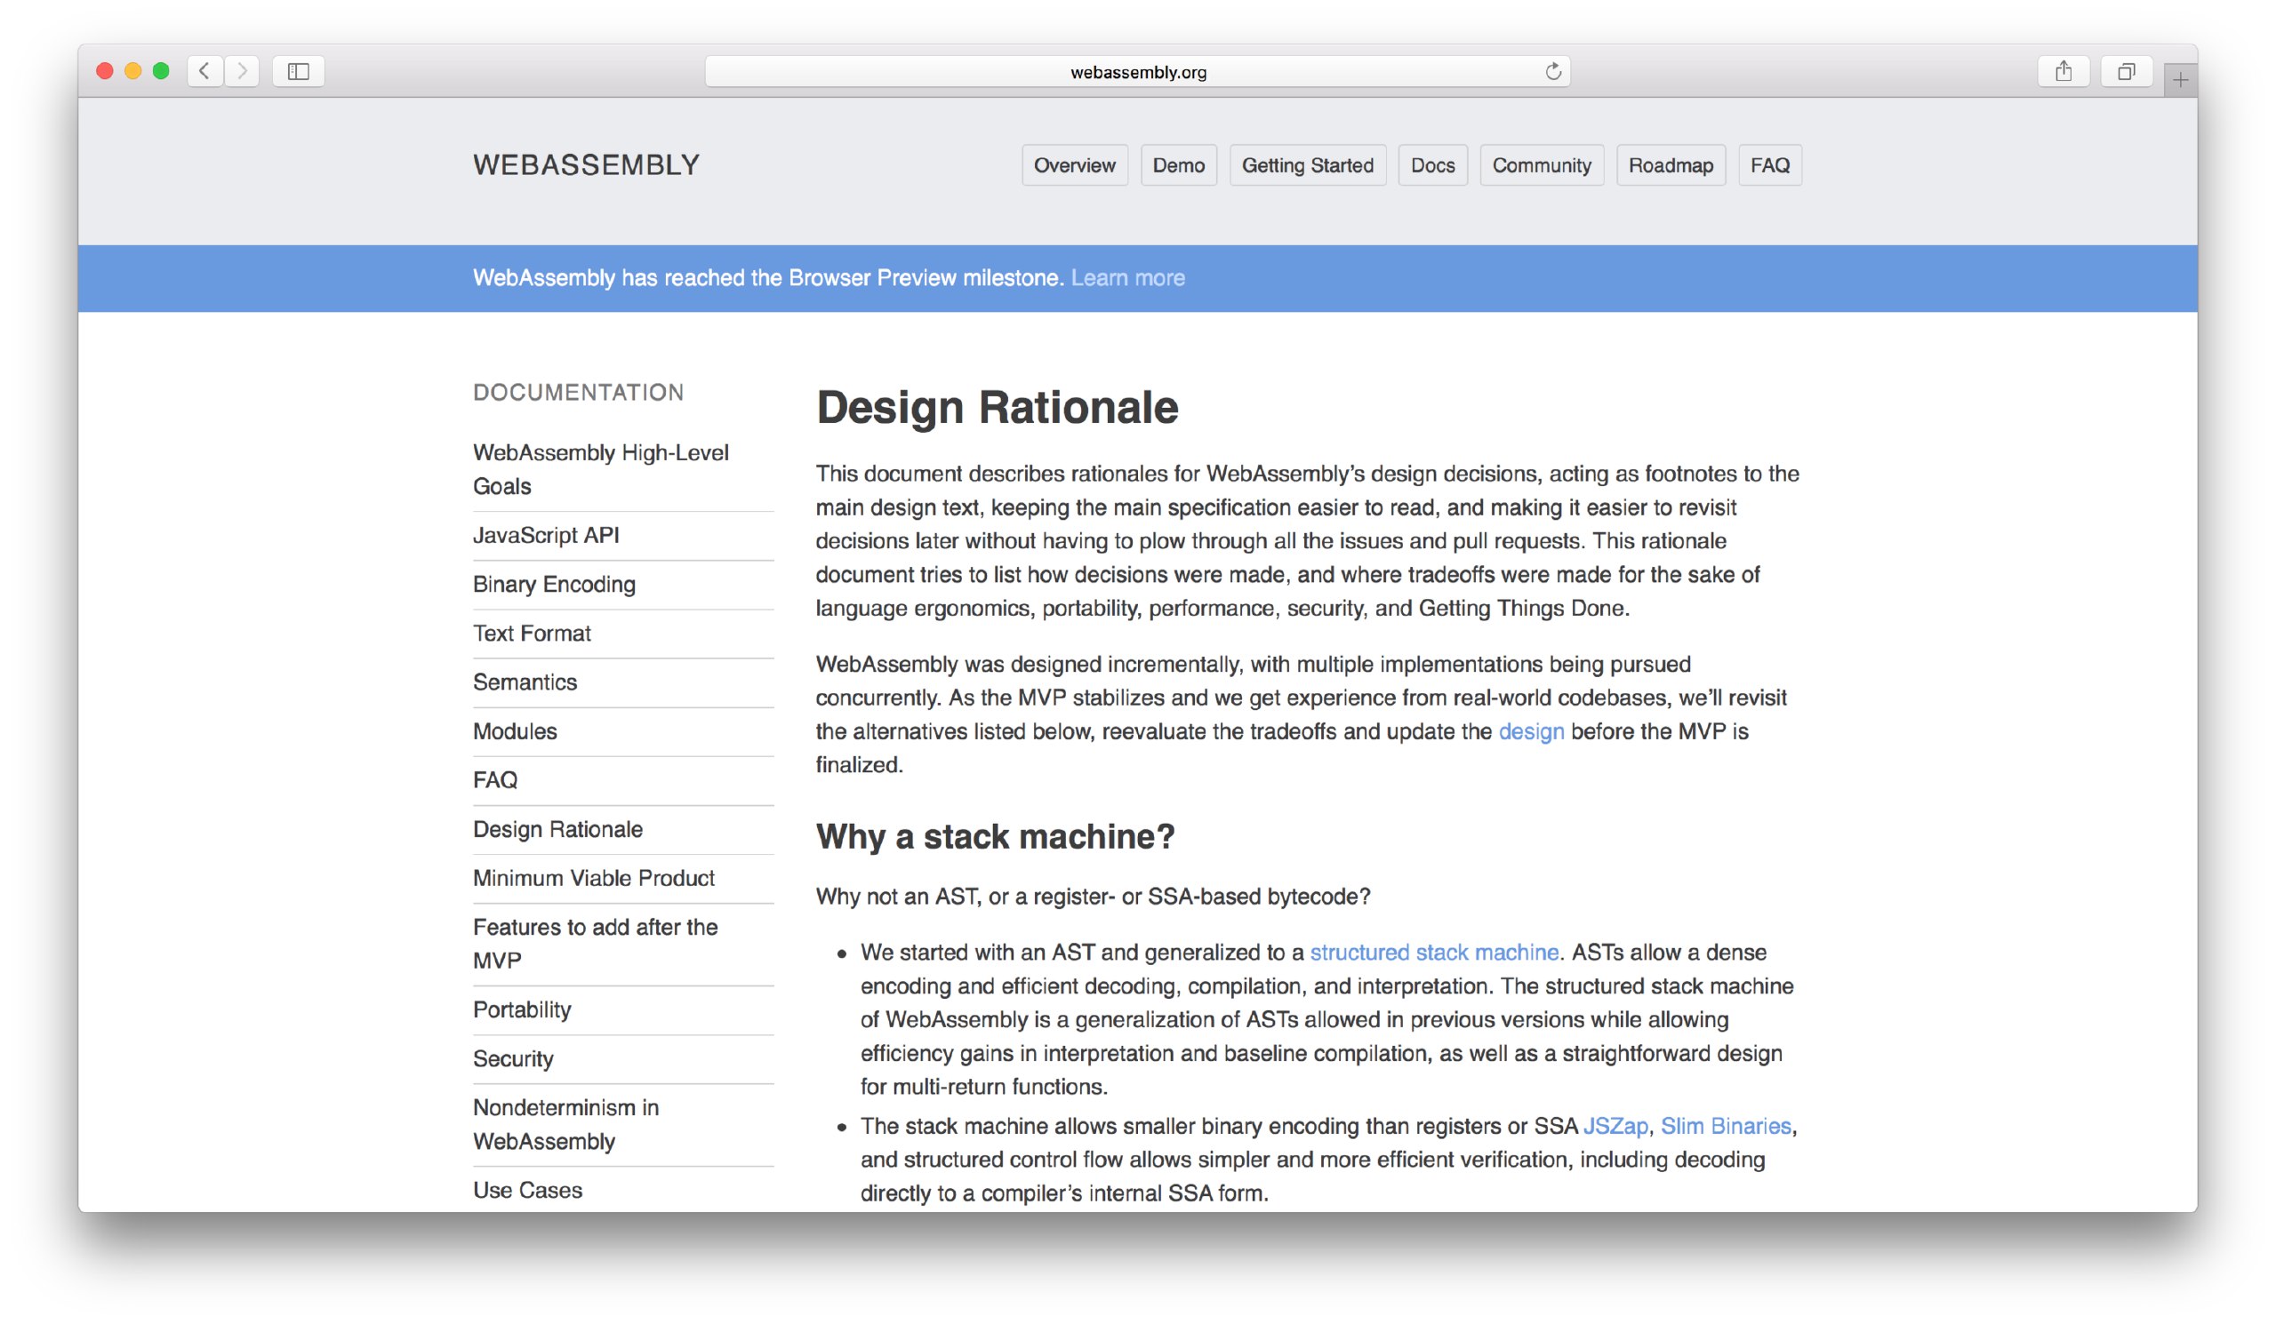This screenshot has width=2276, height=1324.
Task: Open Portability in sidebar
Action: pyautogui.click(x=522, y=1010)
